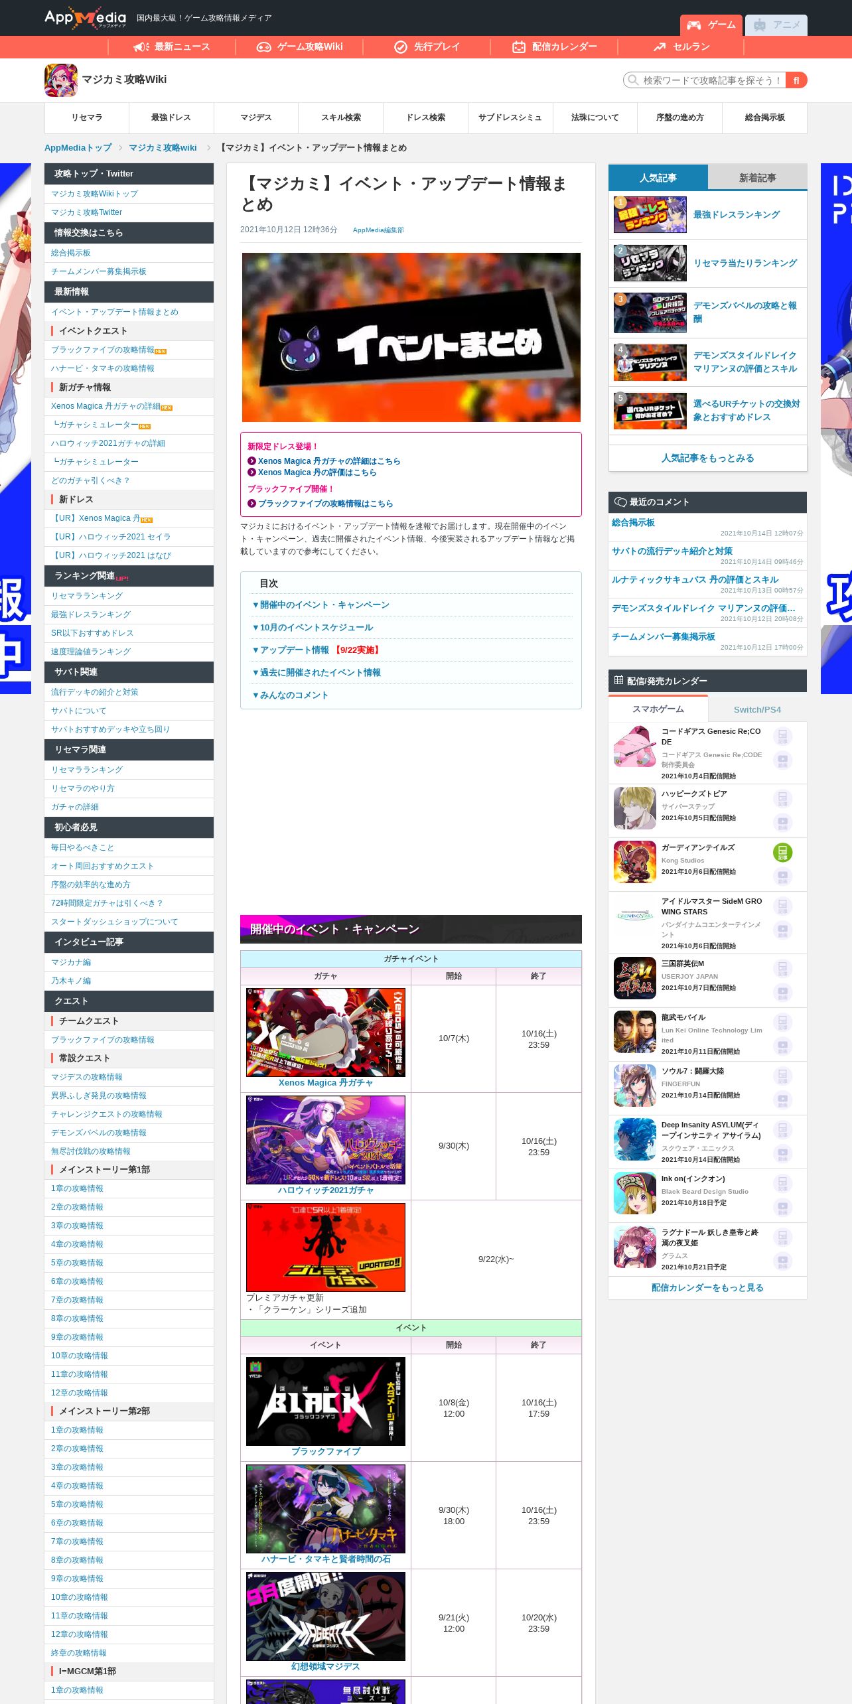Screen dimensions: 852x1704
Task: Select the スマホゲーム calendar tab
Action: (658, 709)
